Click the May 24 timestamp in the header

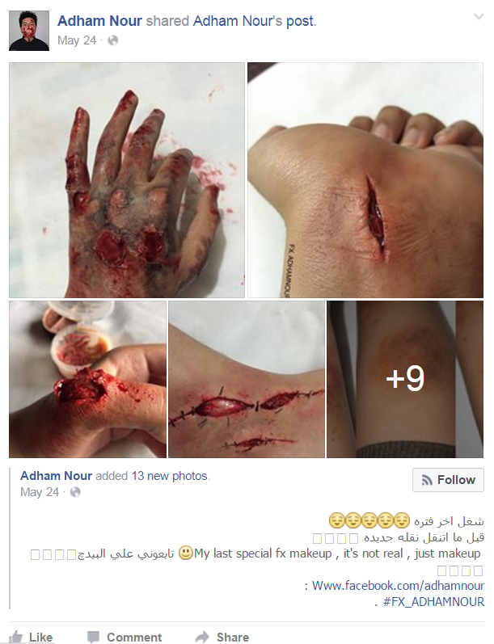point(77,40)
